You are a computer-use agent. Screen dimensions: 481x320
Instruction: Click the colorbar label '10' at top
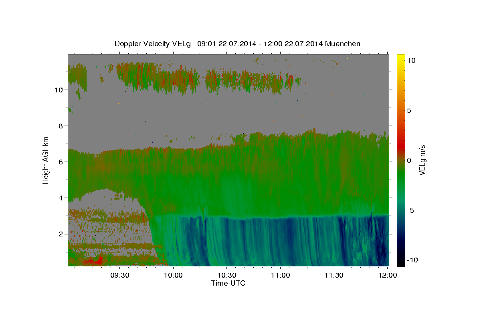pyautogui.click(x=411, y=60)
